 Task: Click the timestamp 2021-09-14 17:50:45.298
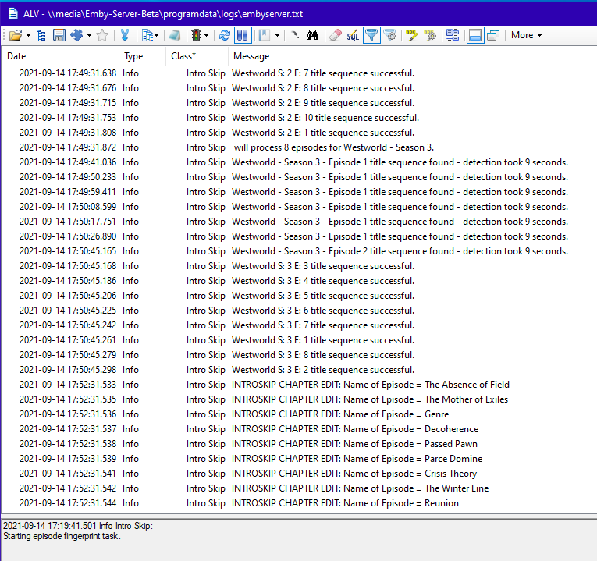68,370
